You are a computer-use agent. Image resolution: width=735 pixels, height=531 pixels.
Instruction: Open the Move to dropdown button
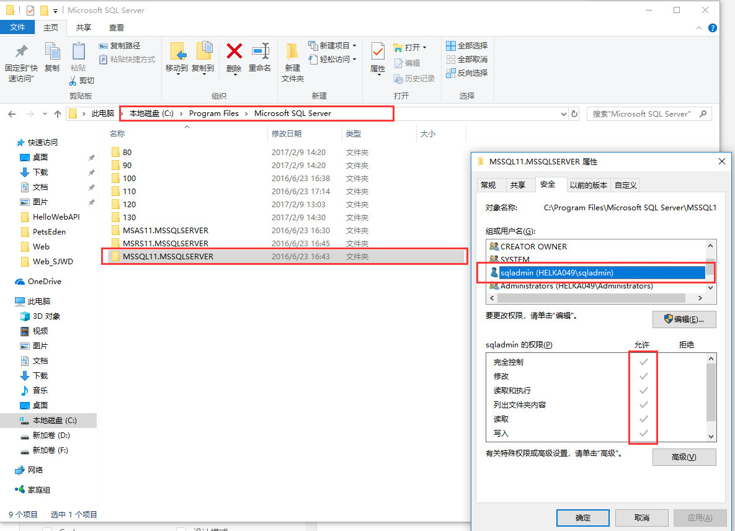[177, 58]
